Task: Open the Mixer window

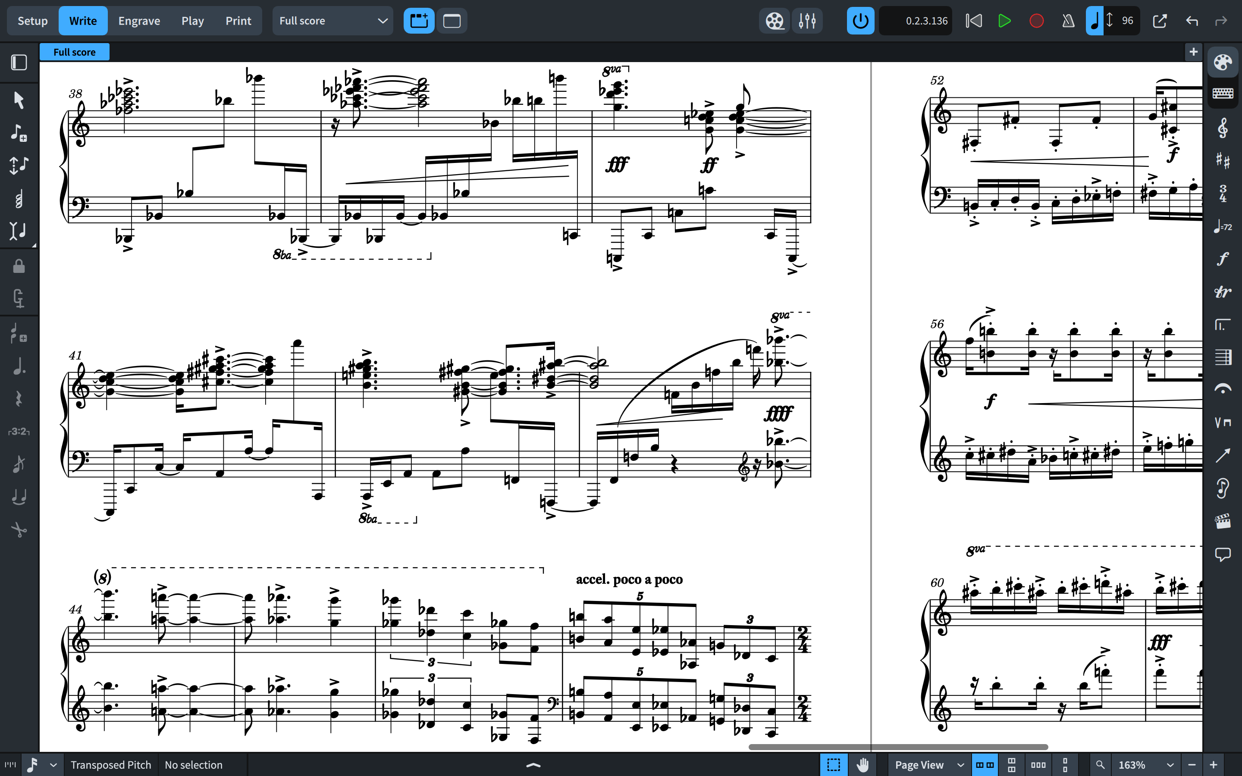Action: [x=807, y=21]
